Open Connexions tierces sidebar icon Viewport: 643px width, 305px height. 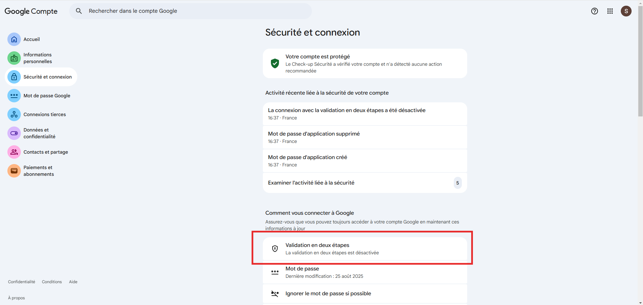coord(14,114)
